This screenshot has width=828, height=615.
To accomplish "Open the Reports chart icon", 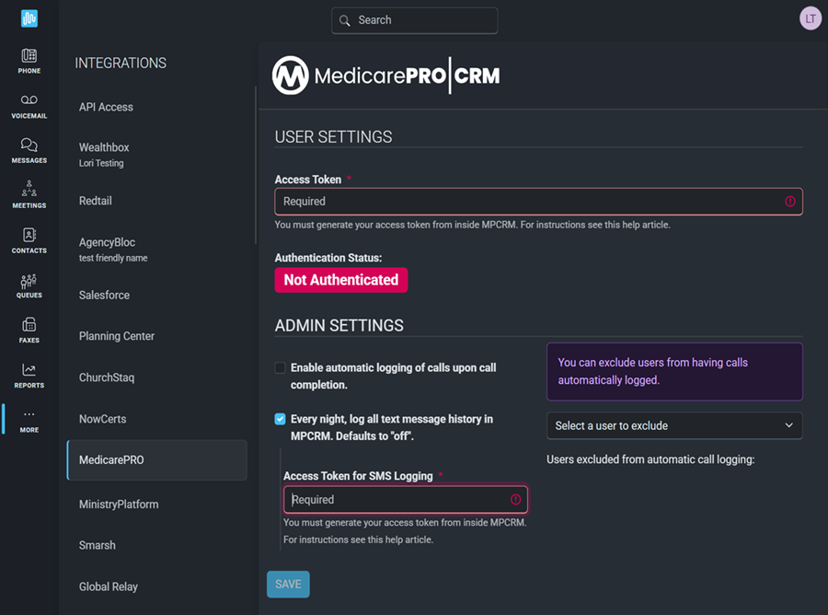I will click(x=29, y=371).
